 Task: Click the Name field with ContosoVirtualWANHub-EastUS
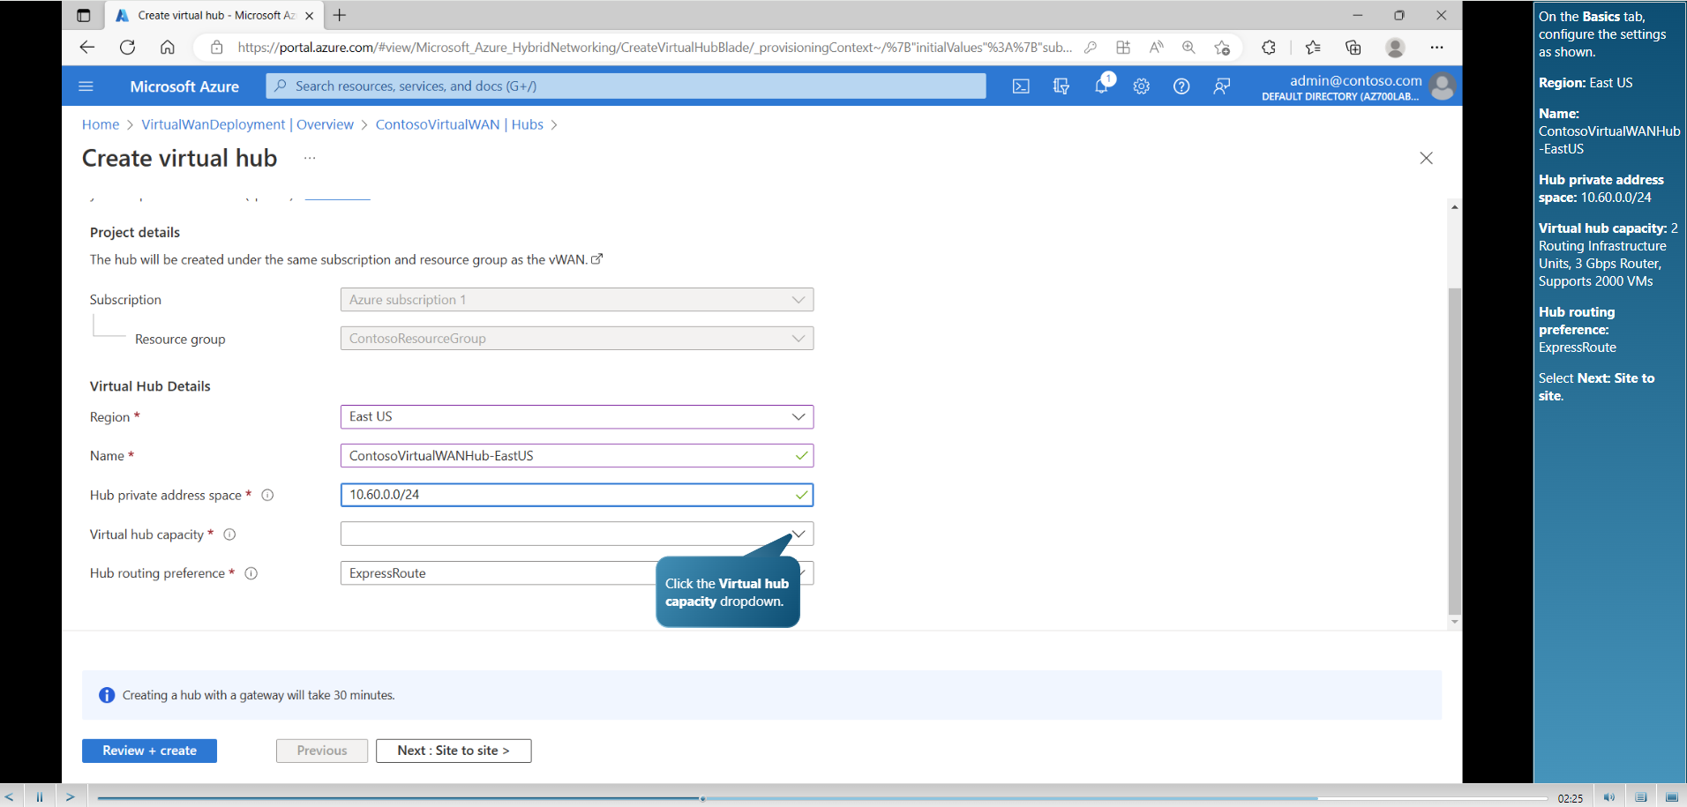[x=577, y=456]
